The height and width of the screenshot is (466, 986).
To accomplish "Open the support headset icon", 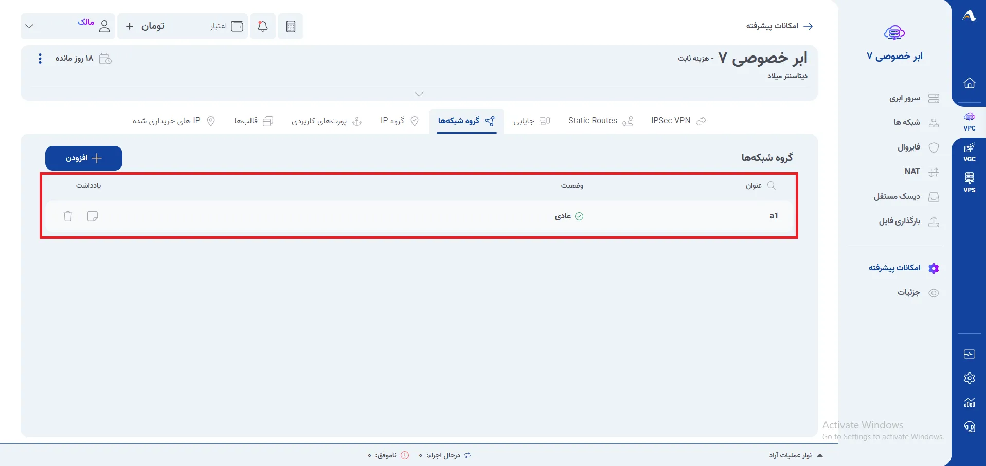I will (970, 426).
